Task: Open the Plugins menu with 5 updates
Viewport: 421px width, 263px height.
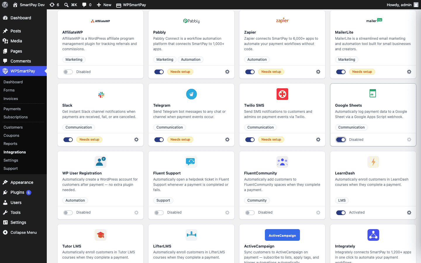Action: click(23, 192)
